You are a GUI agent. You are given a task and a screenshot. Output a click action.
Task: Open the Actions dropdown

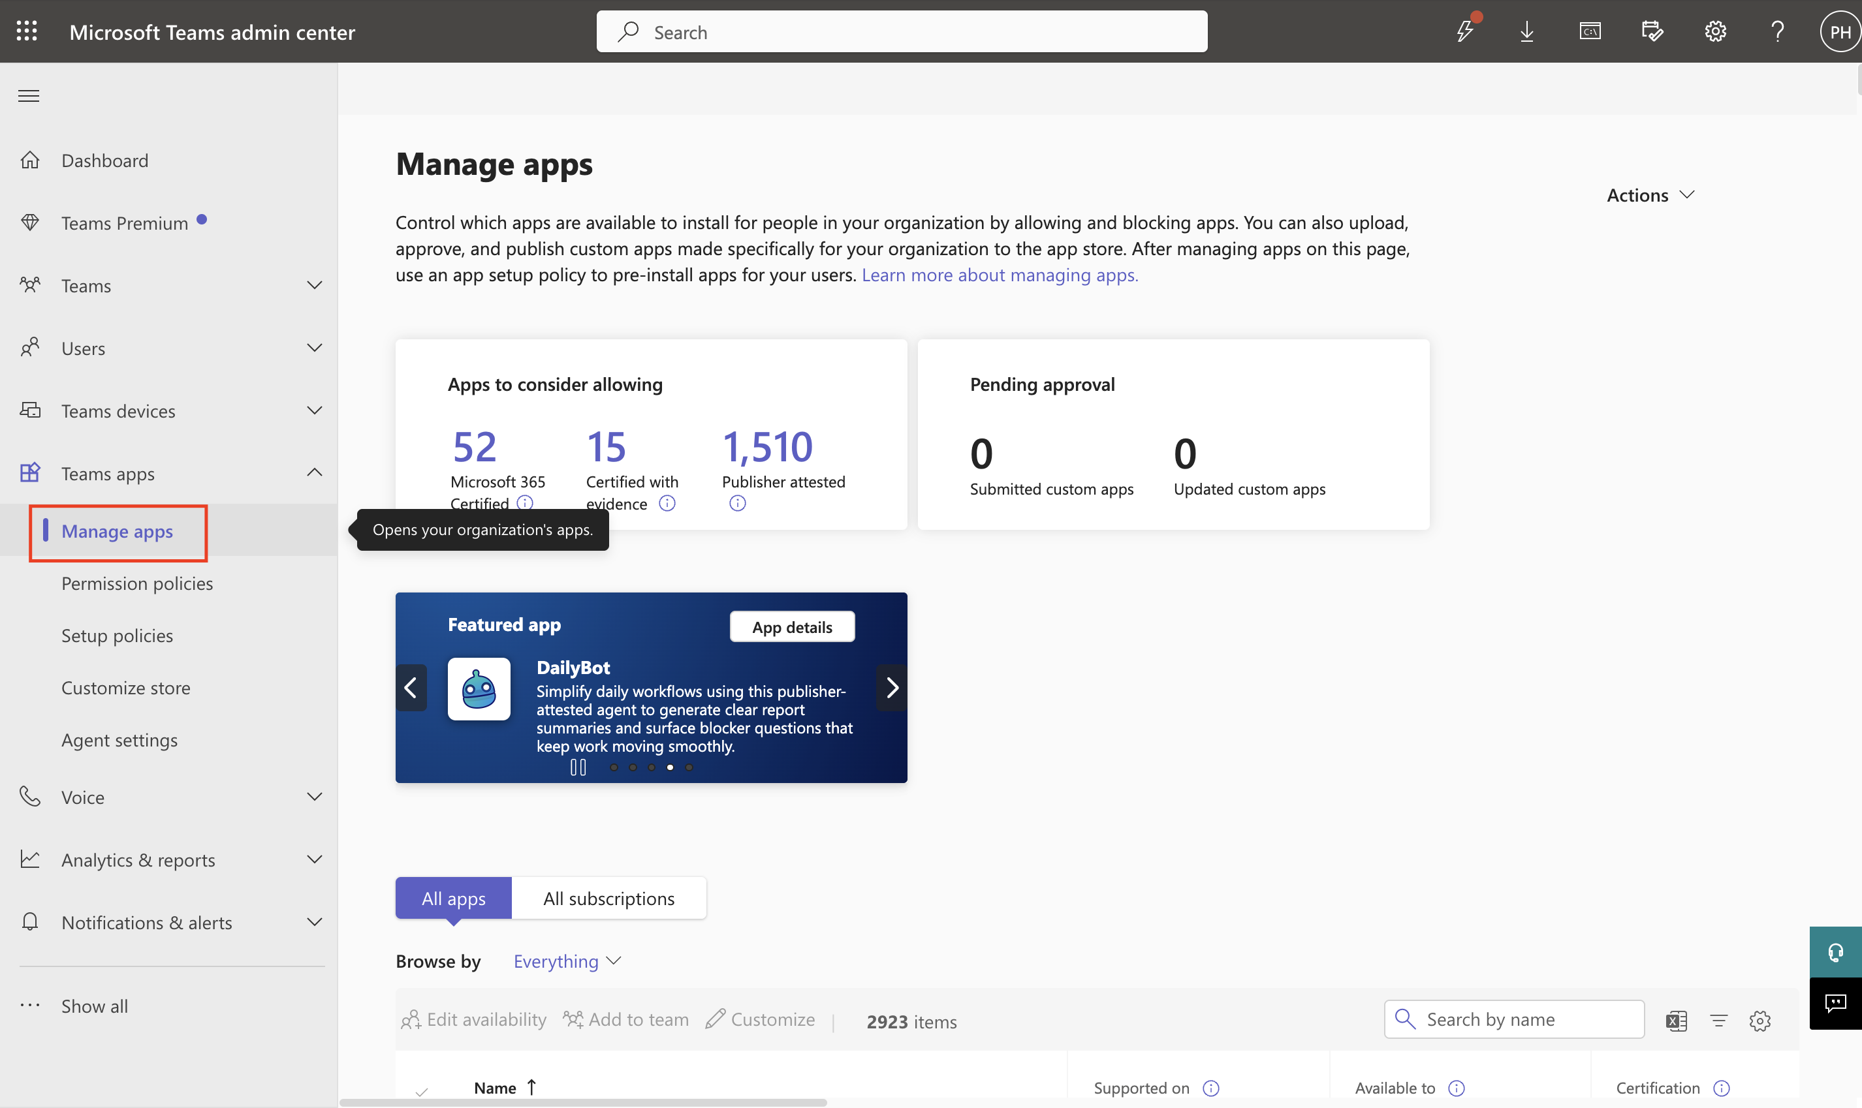click(1650, 195)
